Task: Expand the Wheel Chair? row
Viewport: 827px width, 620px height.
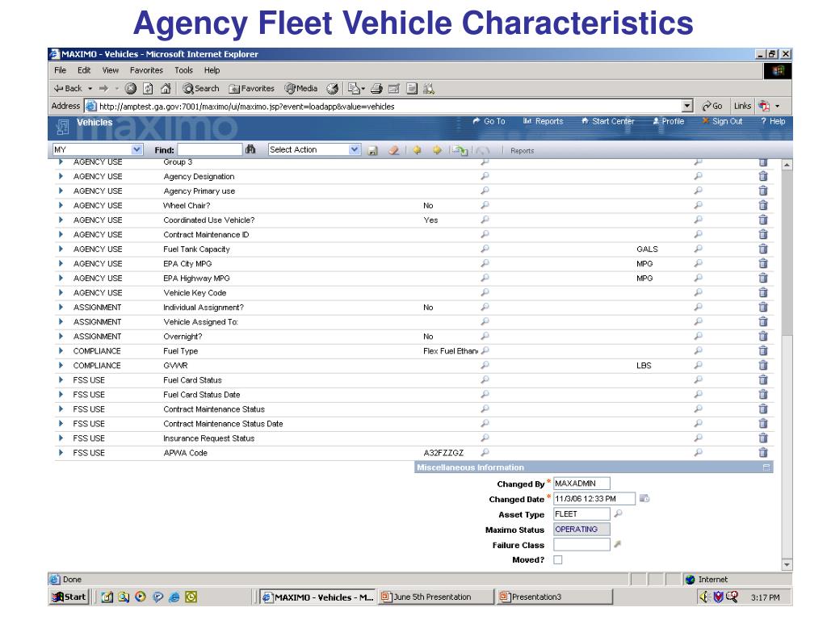Action: coord(61,206)
